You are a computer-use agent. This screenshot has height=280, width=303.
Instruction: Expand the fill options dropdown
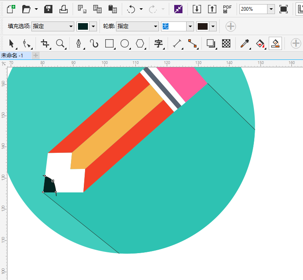71,26
